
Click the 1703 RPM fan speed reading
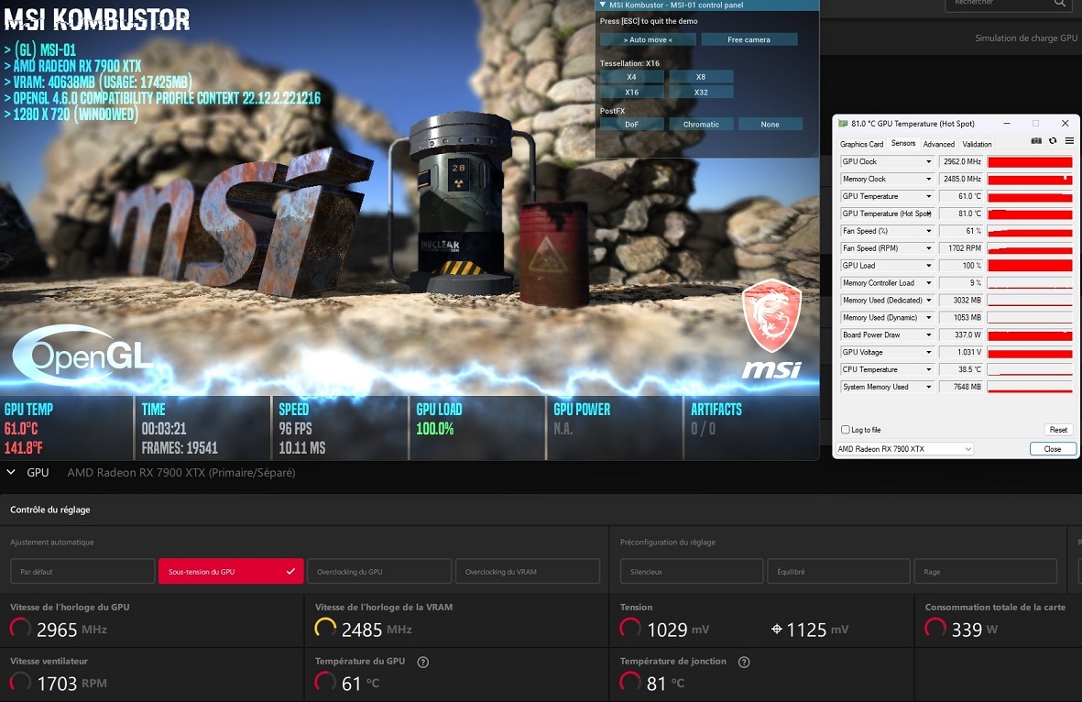tap(71, 684)
